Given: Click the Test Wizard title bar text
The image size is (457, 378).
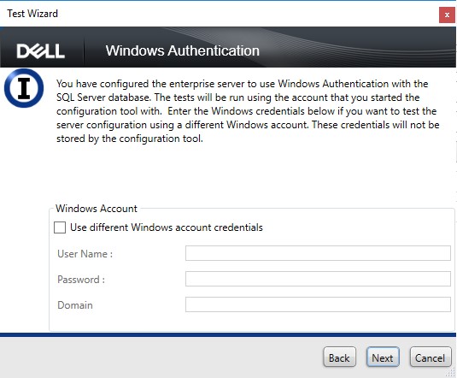Looking at the screenshot, I should (x=32, y=14).
